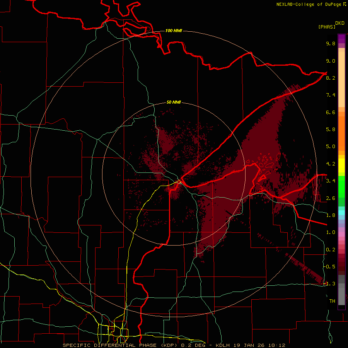348x348 pixels.
Task: Click the 100 NMI range ring label
Action: (x=174, y=31)
